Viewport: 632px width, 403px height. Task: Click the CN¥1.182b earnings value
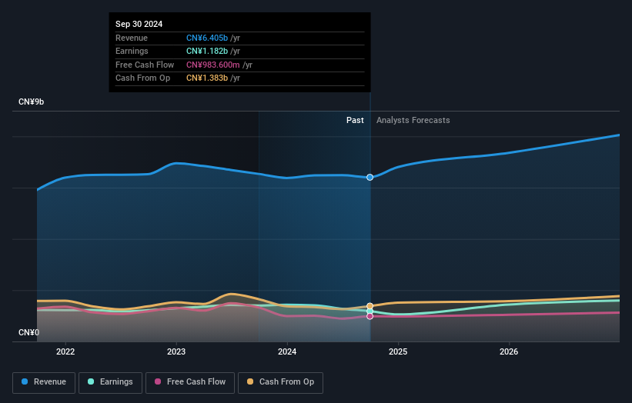(x=207, y=51)
